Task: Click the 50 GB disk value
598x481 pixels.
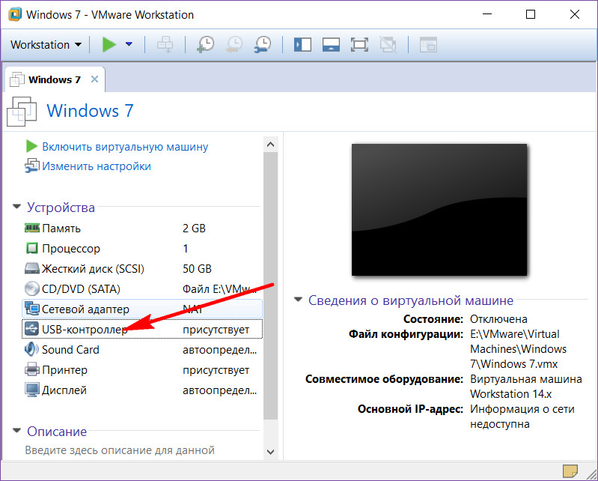Action: [197, 269]
